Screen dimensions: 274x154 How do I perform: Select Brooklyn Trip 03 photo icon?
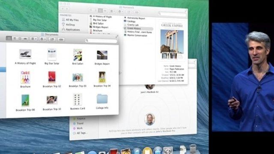tap(77, 77)
